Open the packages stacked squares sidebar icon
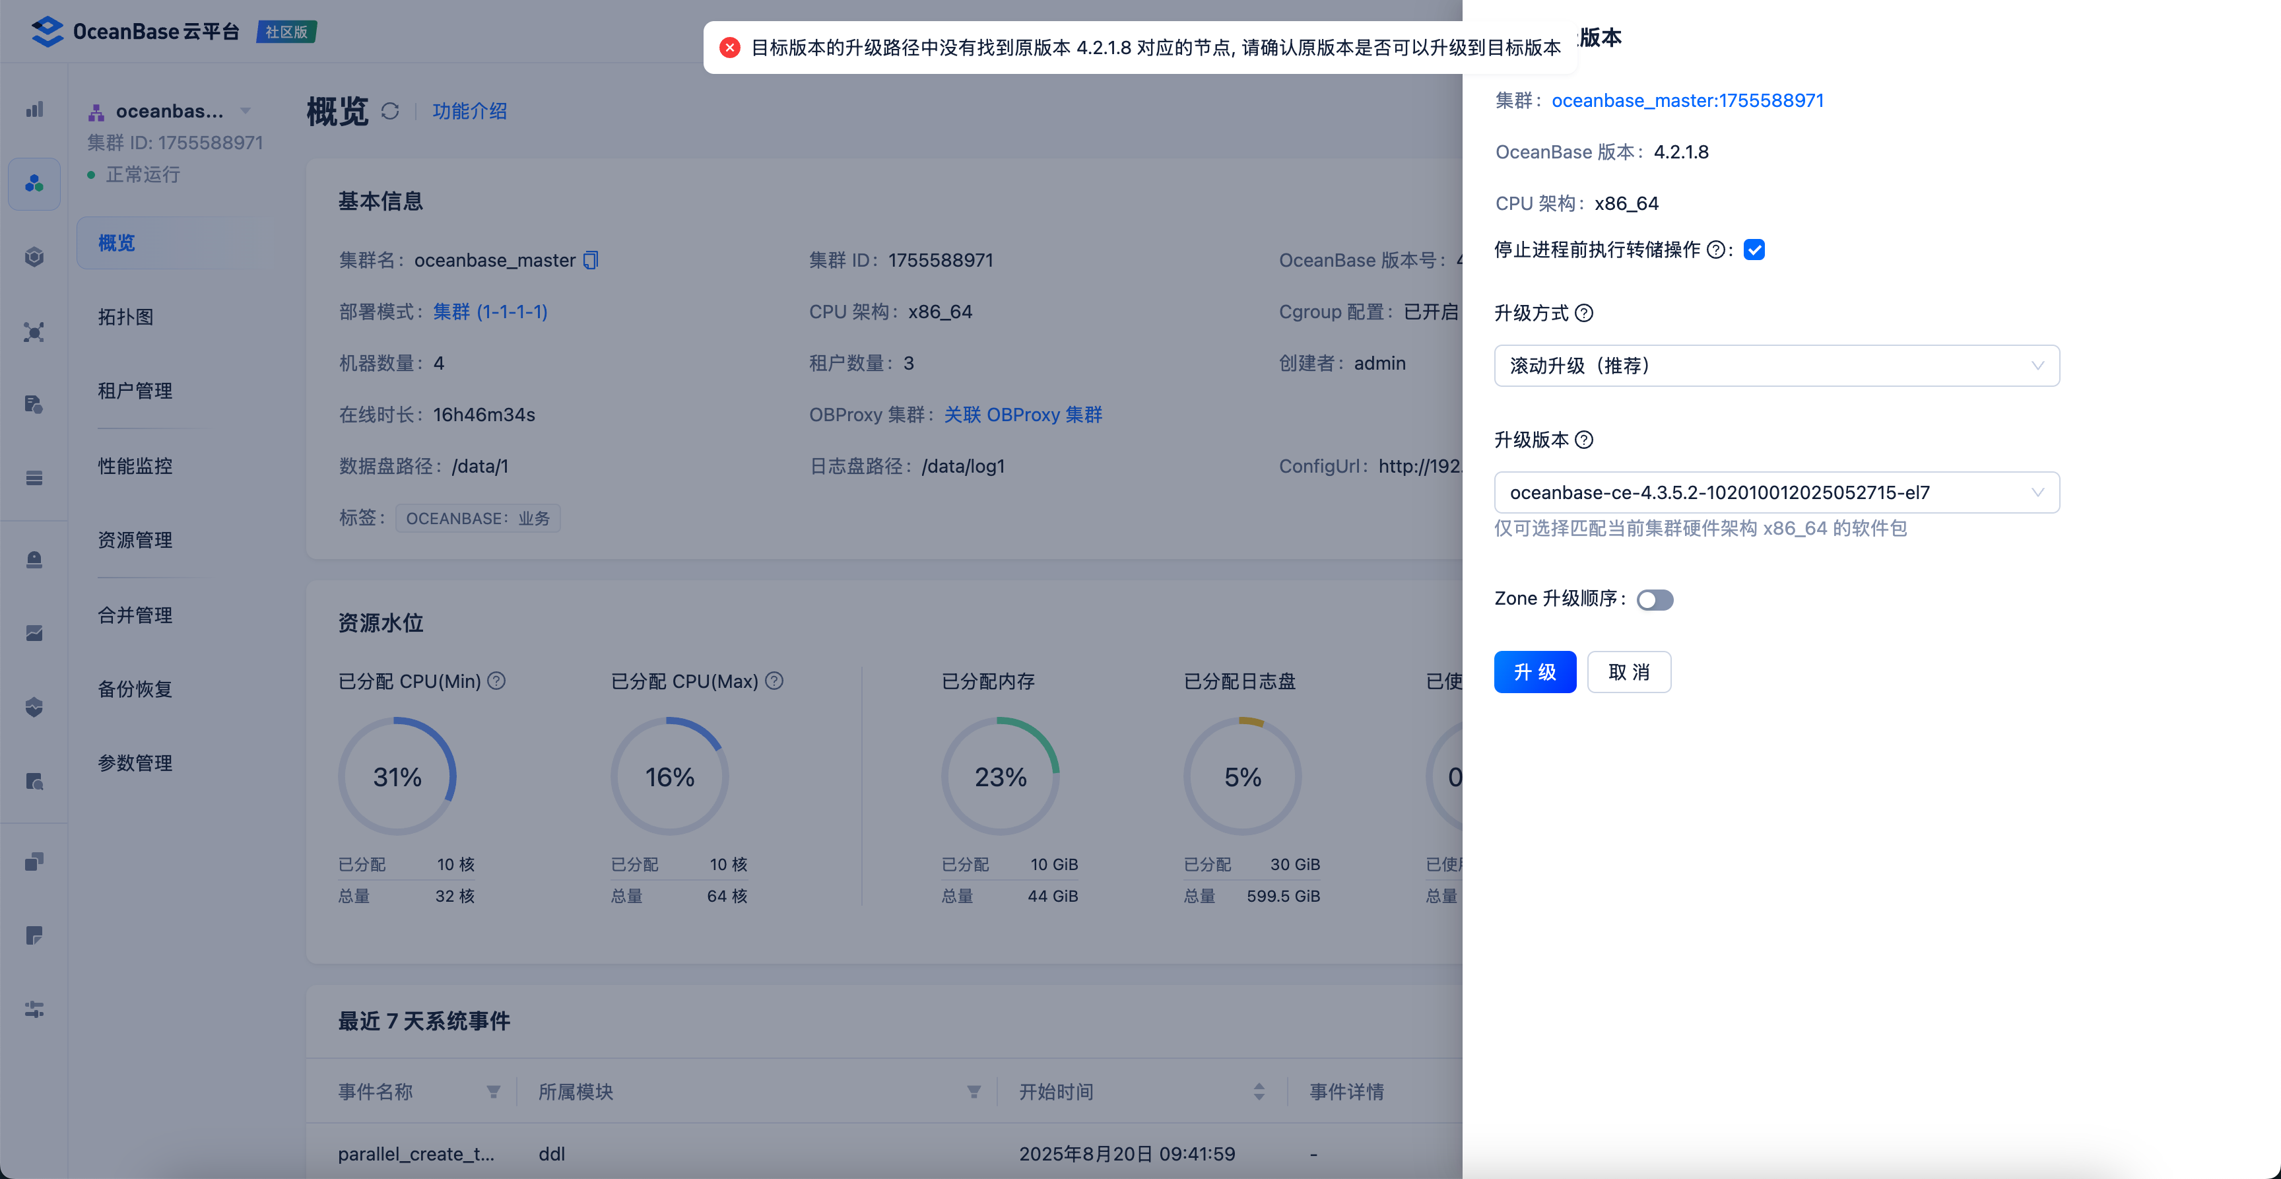This screenshot has height=1179, width=2281. click(x=34, y=862)
